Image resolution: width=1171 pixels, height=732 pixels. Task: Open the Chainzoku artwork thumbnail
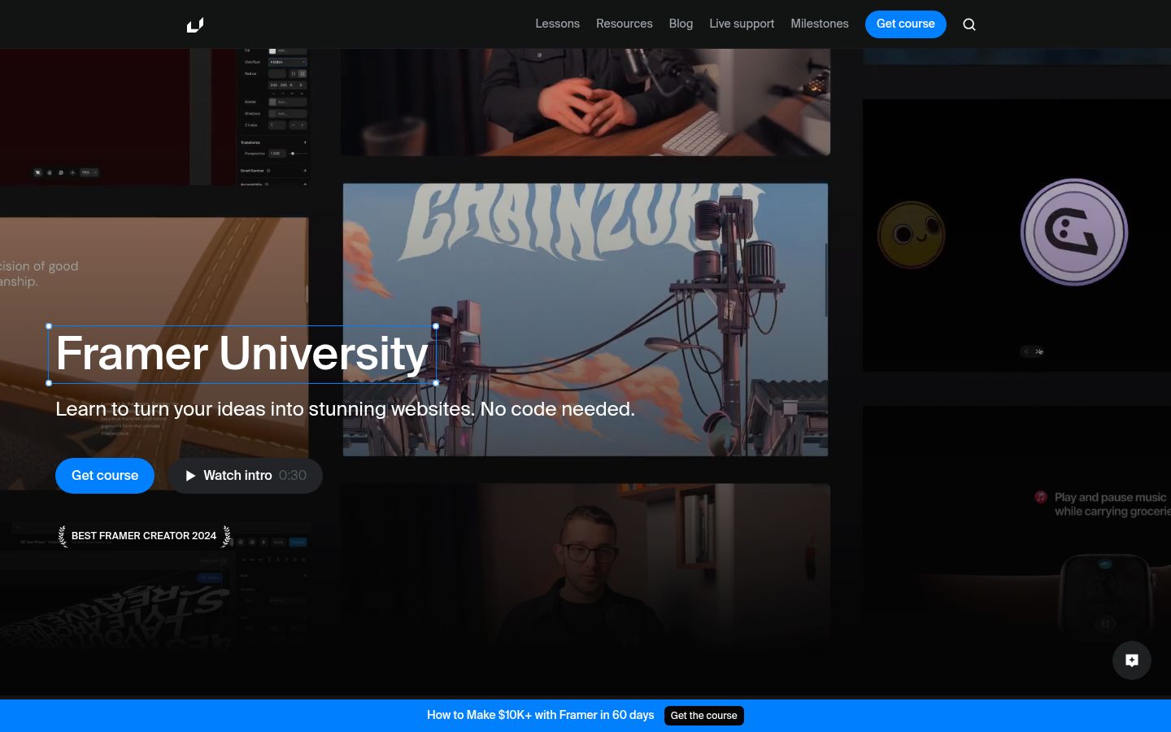pyautogui.click(x=585, y=320)
